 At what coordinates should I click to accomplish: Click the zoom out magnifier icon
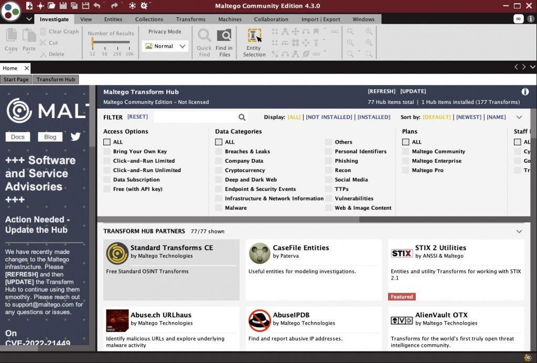tap(369, 42)
